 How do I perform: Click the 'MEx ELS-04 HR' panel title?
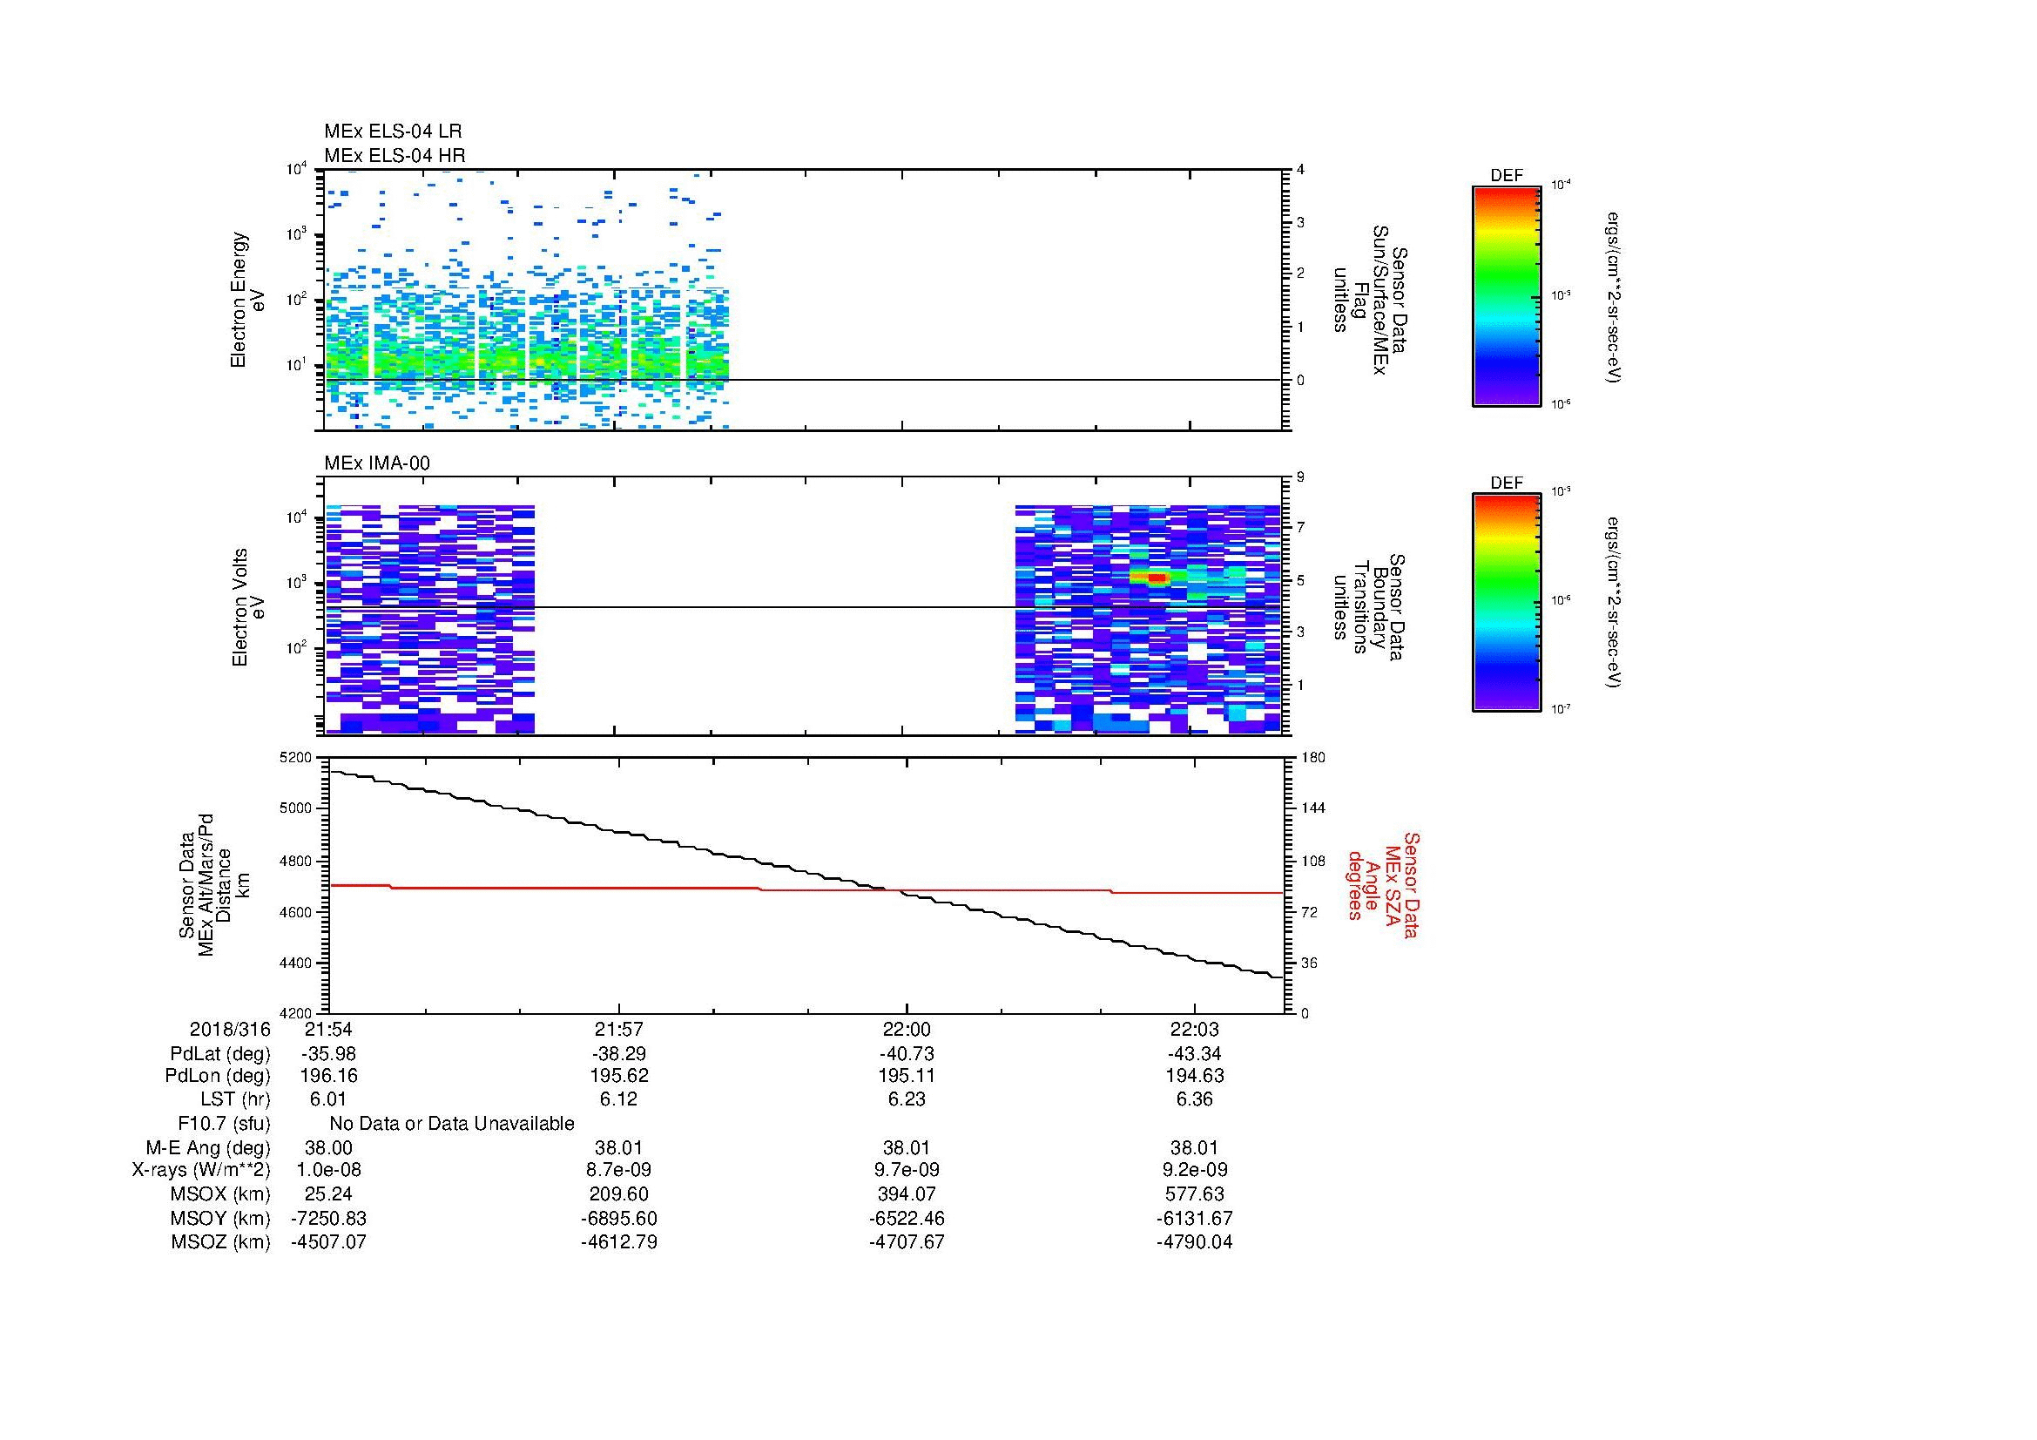point(394,155)
